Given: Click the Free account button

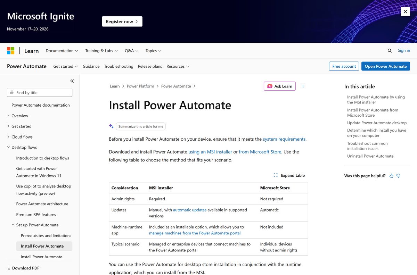Looking at the screenshot, I should coord(344,66).
